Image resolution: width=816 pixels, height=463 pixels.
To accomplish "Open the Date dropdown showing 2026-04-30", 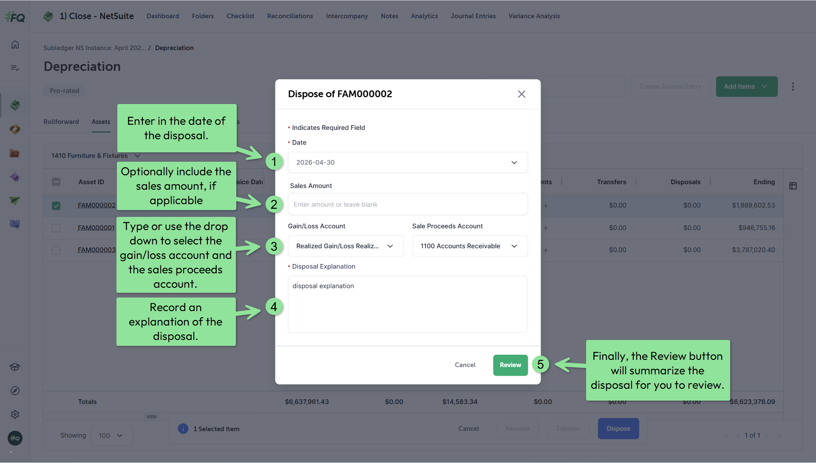I will 408,163.
